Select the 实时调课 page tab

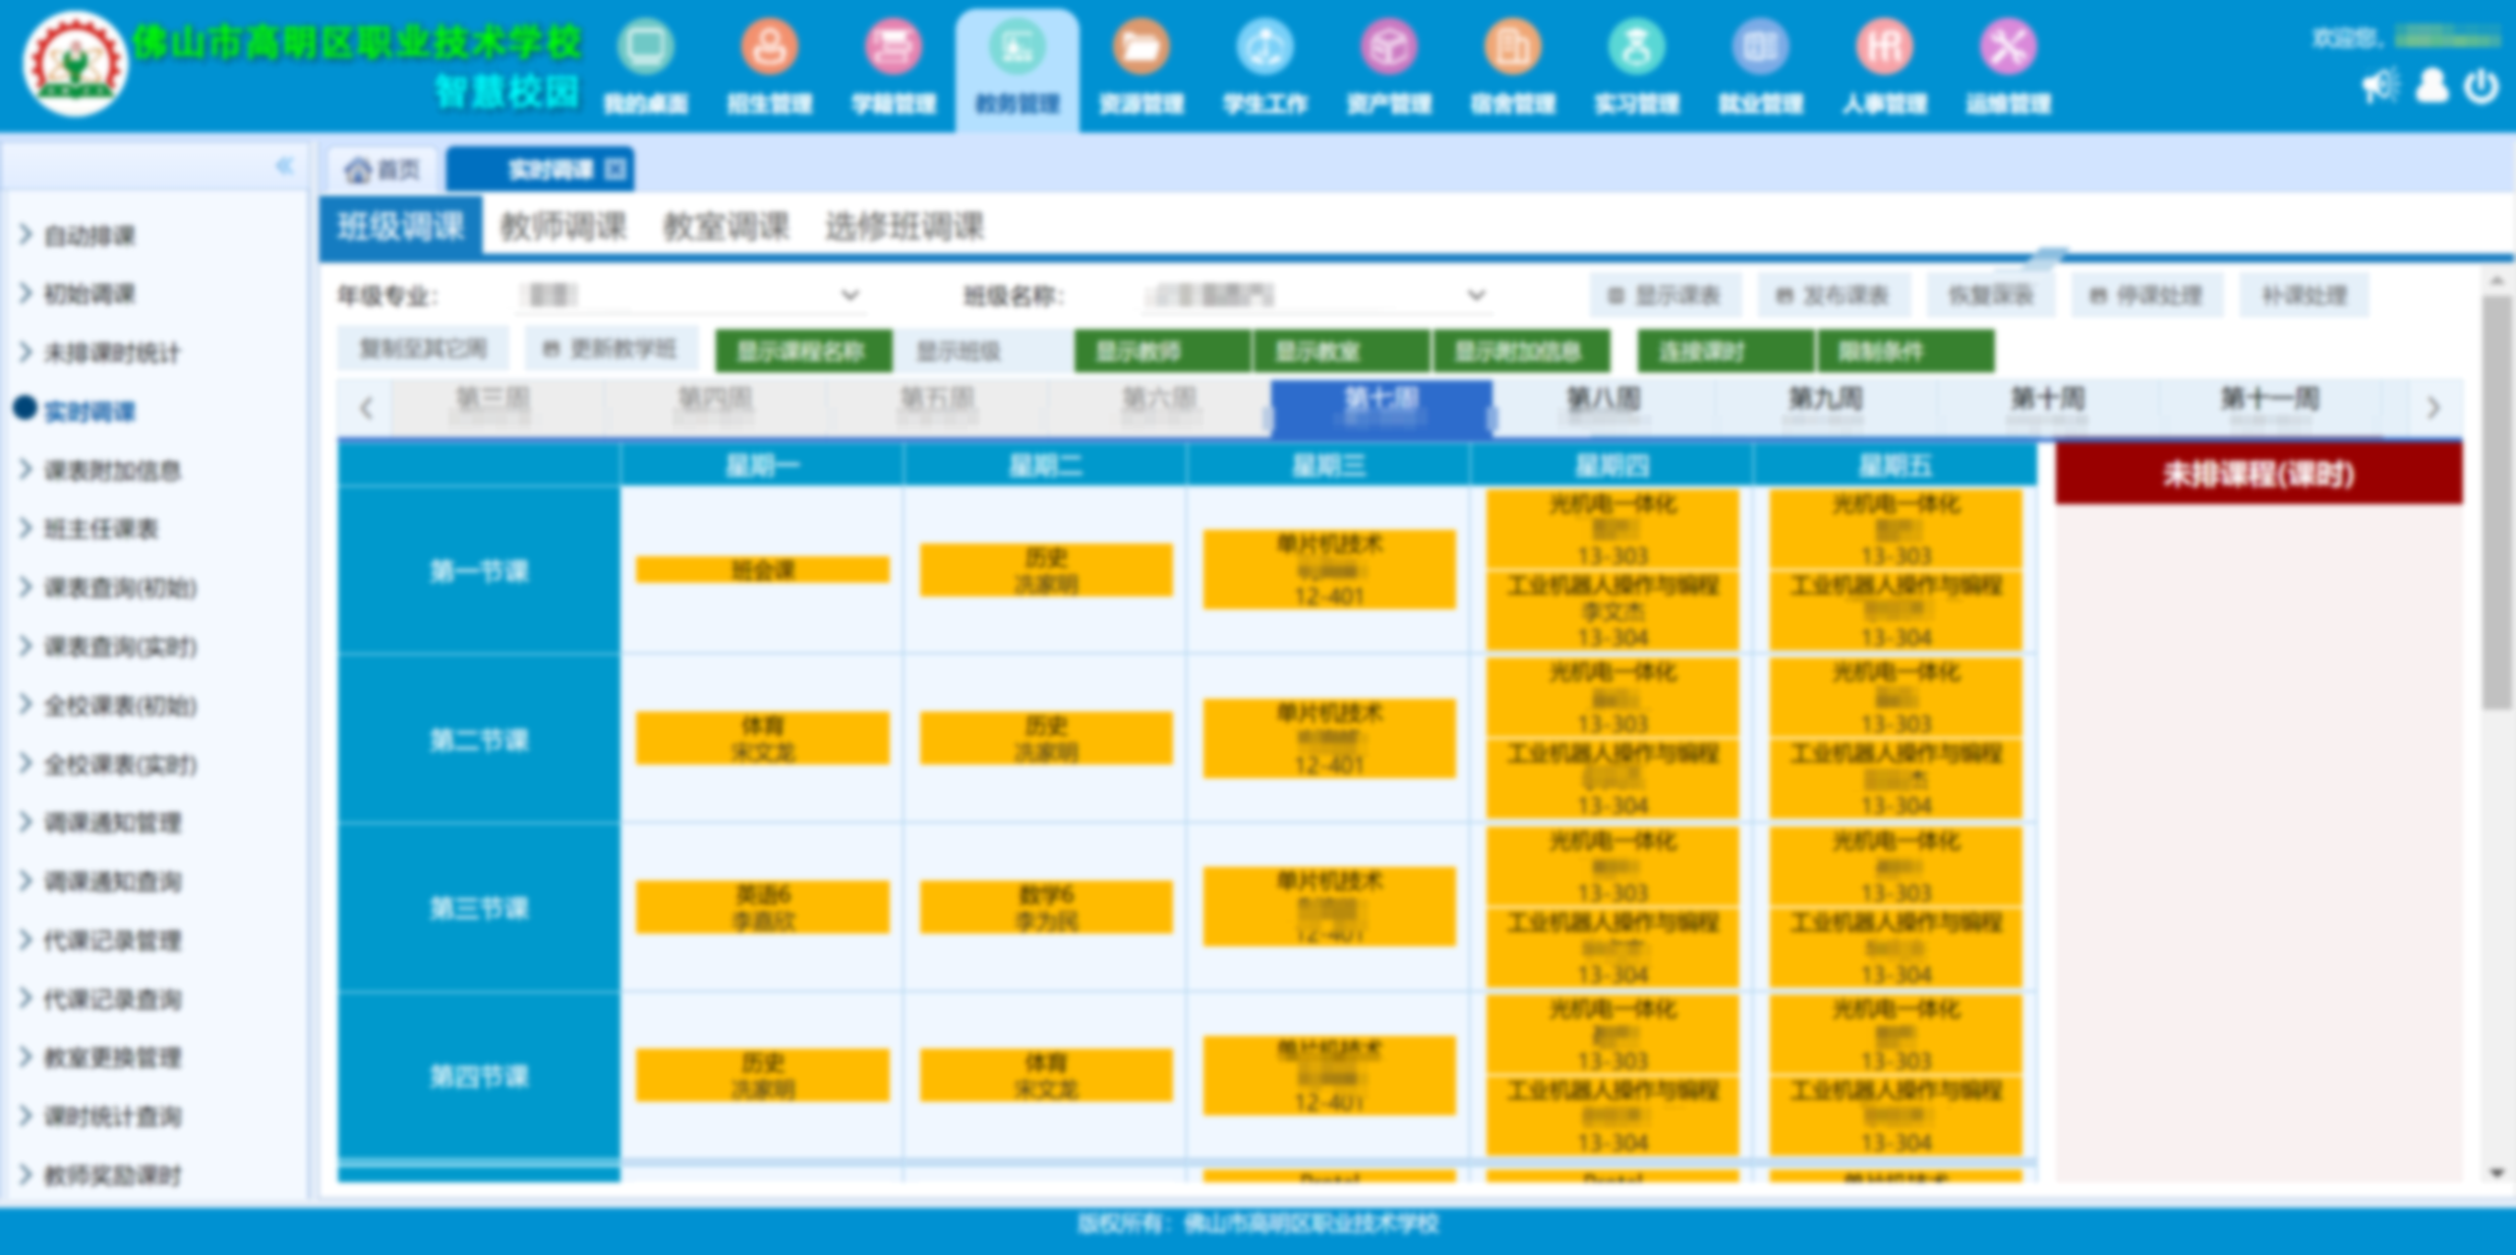[x=541, y=169]
